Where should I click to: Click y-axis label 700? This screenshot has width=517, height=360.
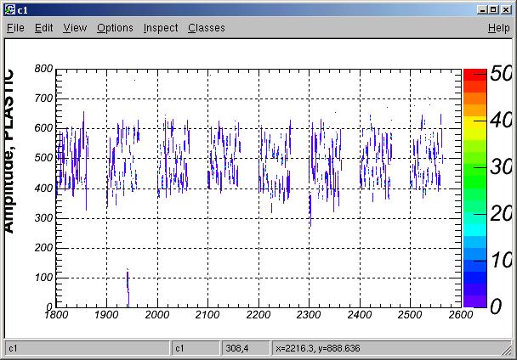43,98
